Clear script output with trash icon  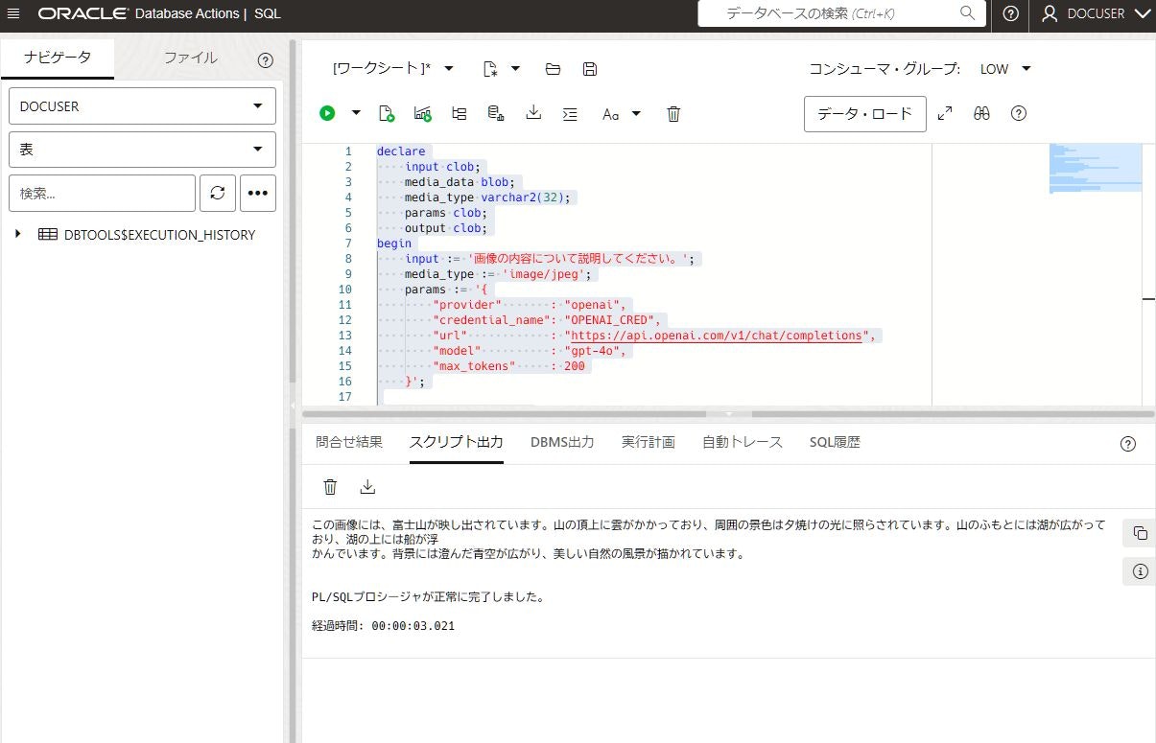coord(330,487)
